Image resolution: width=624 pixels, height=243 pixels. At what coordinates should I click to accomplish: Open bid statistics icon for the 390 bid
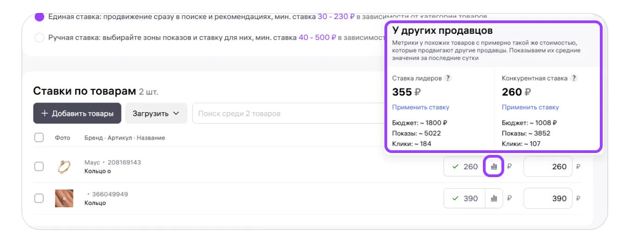pos(494,198)
